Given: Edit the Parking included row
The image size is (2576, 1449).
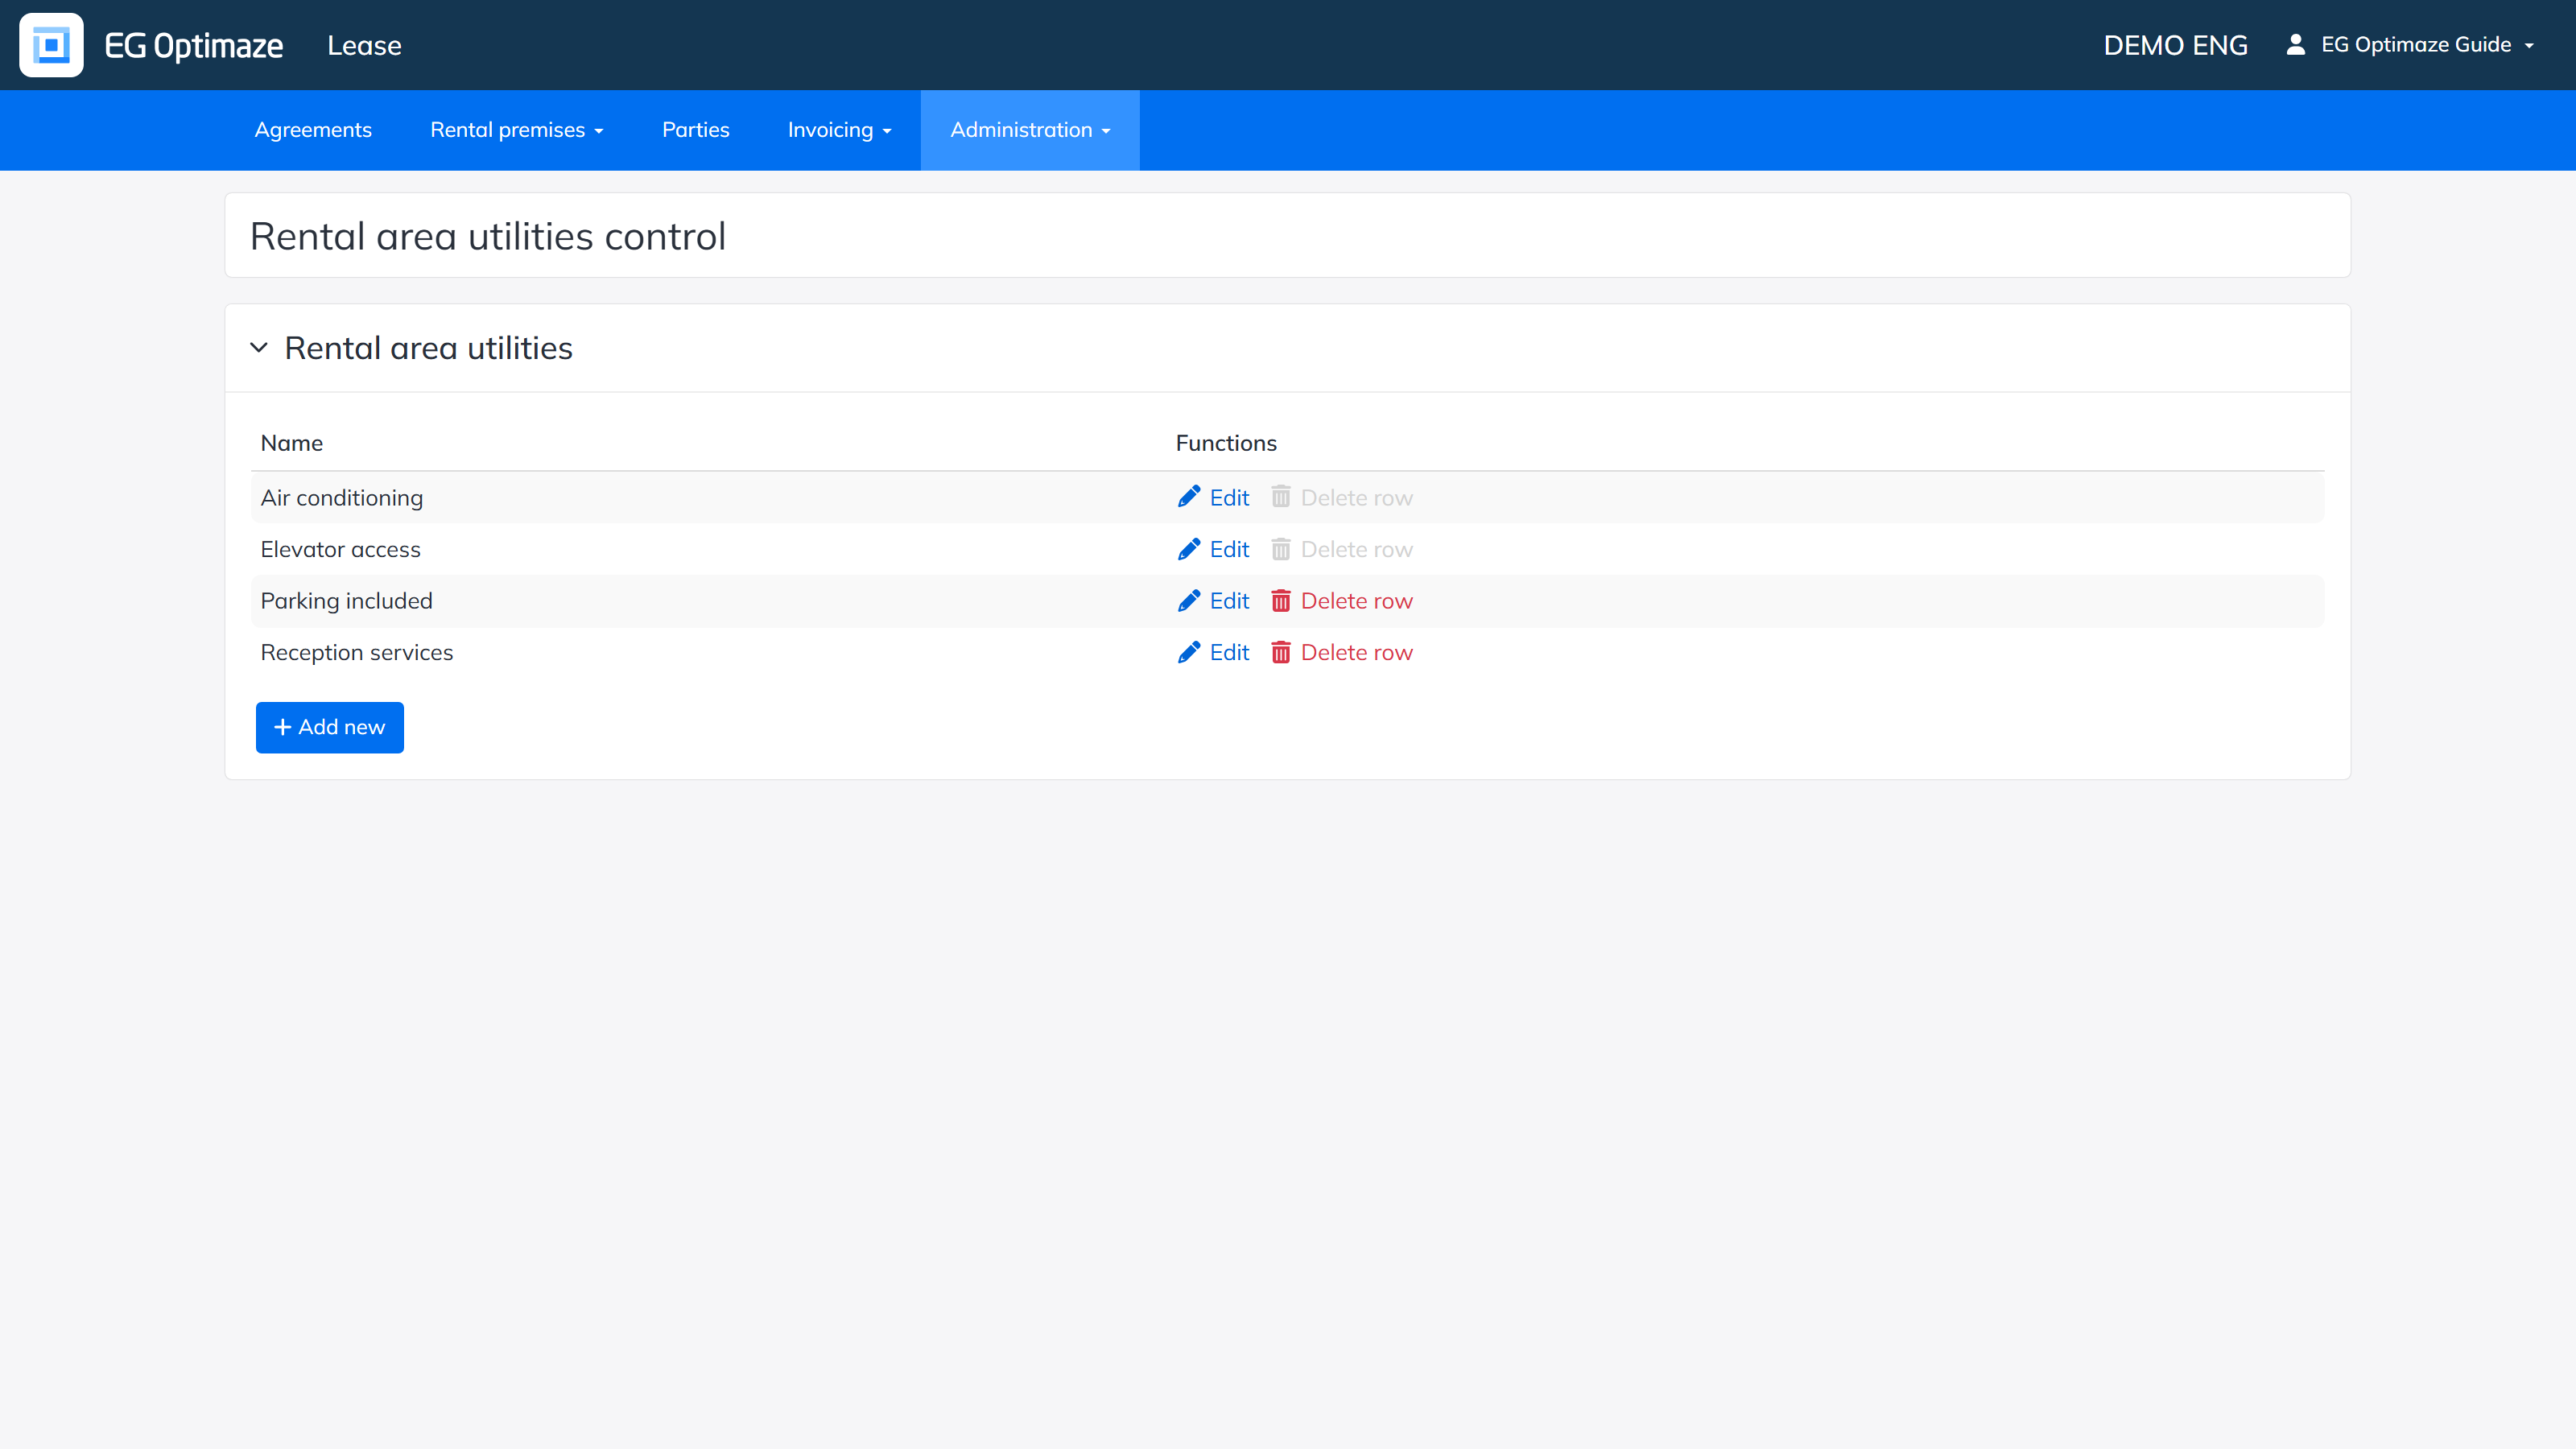Looking at the screenshot, I should [1214, 600].
